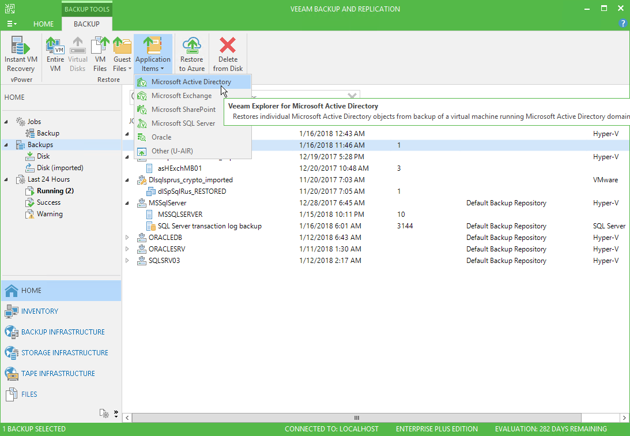The height and width of the screenshot is (436, 630).
Task: Expand the SQLSRV03 backup row
Action: point(127,261)
